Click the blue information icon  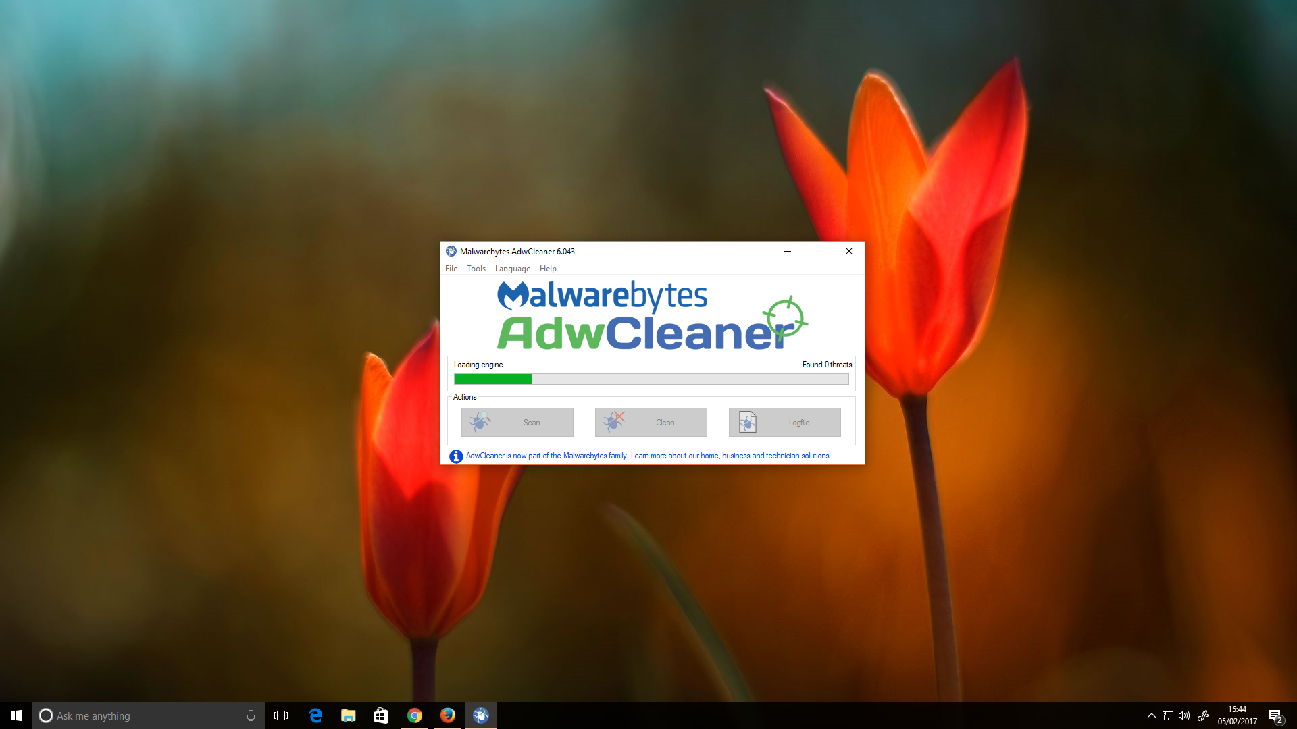pos(456,456)
